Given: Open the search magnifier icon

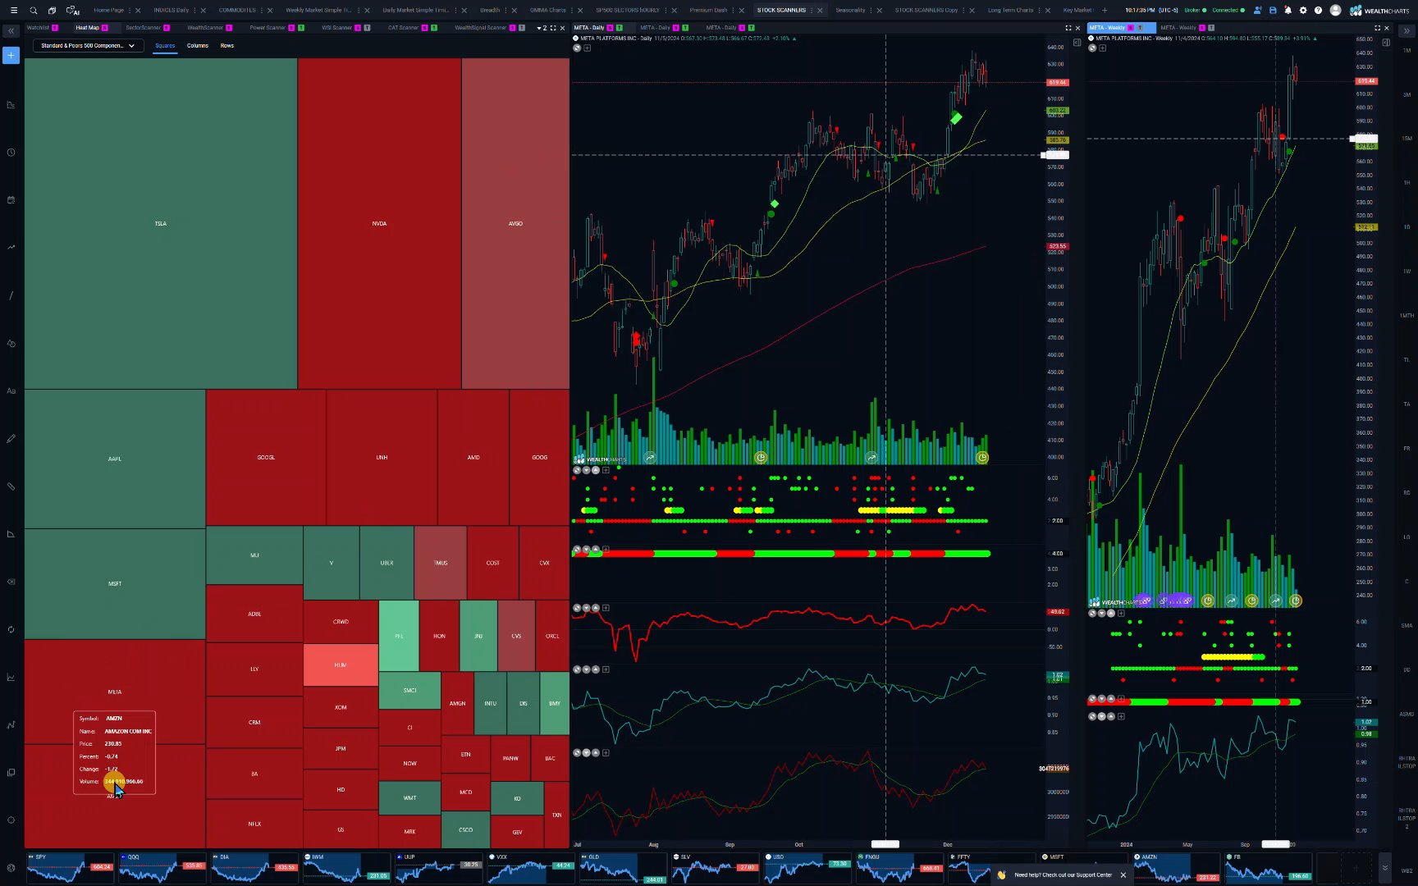Looking at the screenshot, I should (x=34, y=11).
